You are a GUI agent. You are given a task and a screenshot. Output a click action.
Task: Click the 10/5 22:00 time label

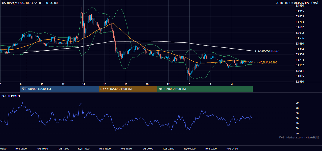point(168,148)
